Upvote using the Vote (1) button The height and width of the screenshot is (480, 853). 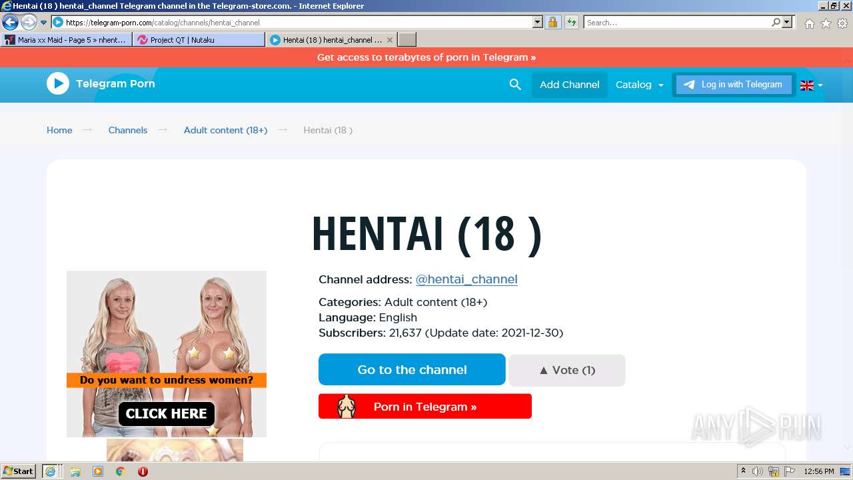567,370
